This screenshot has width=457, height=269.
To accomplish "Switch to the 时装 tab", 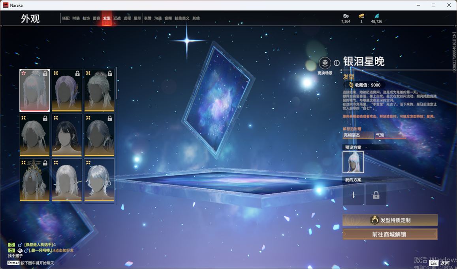I will (76, 18).
